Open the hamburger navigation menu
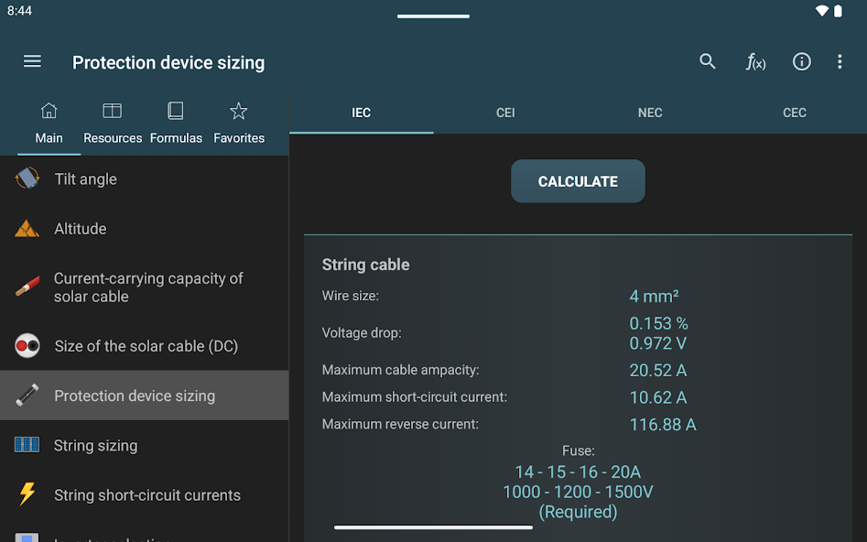The width and height of the screenshot is (867, 542). pyautogui.click(x=32, y=61)
